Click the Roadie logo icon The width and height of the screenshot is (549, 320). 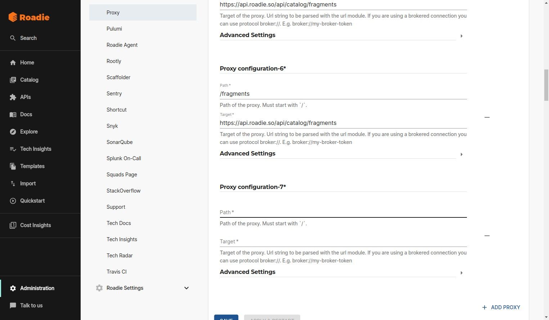pos(13,17)
